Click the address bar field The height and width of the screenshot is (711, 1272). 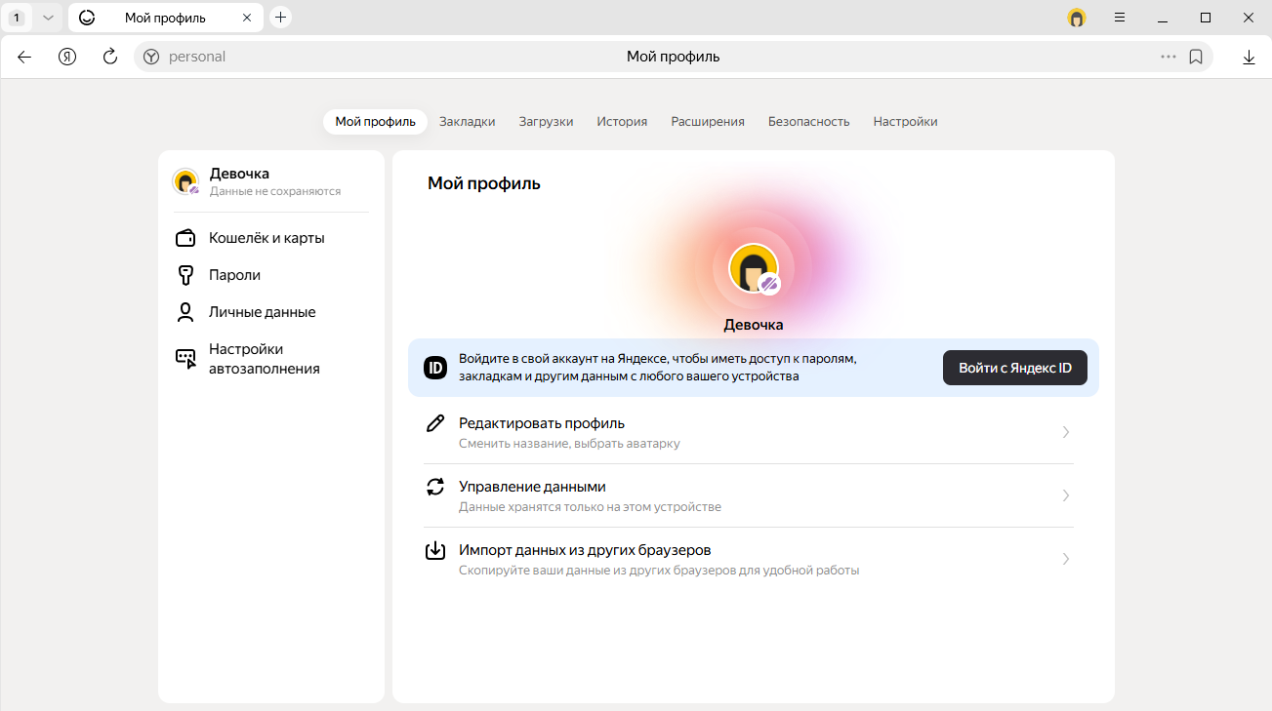(x=673, y=57)
